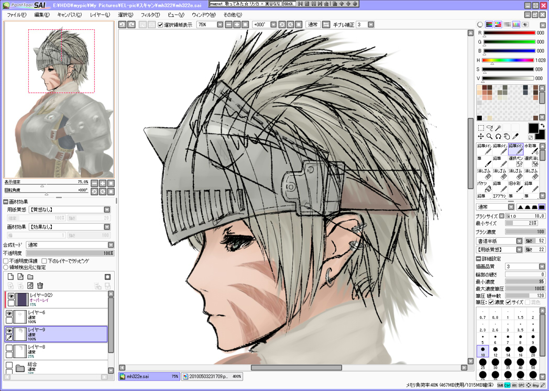Viewport: 549px width, 391px height.
Task: Show the color wheel panel icon
Action: (480, 25)
